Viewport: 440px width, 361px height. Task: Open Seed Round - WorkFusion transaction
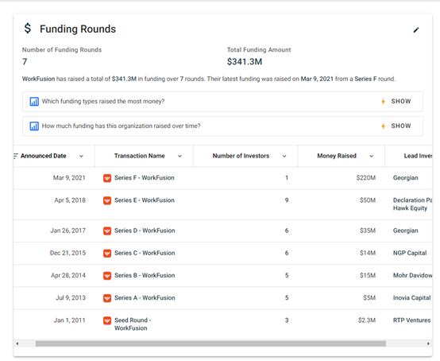click(x=133, y=324)
